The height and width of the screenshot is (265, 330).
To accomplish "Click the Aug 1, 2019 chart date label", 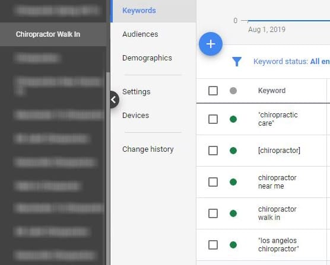I will coord(266,30).
